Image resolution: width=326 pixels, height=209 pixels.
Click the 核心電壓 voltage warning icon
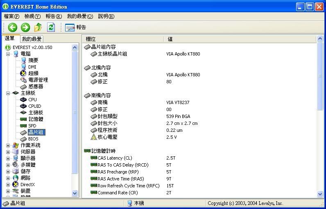point(94,137)
